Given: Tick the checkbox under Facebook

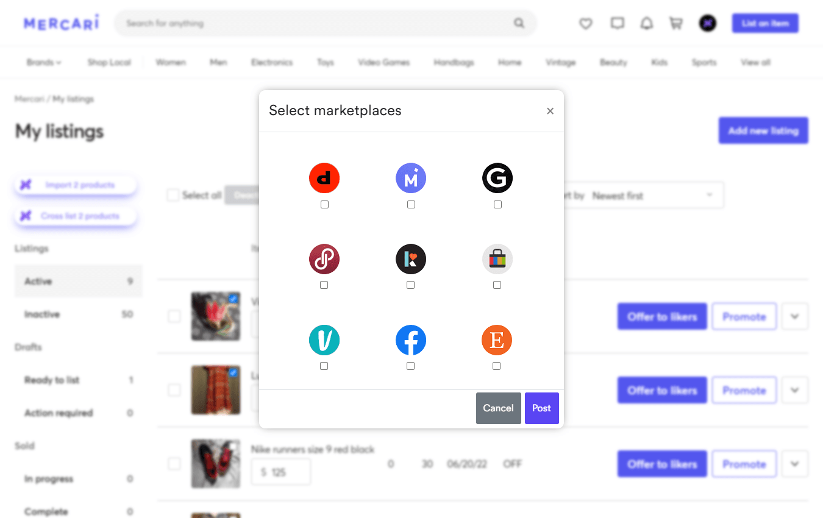Looking at the screenshot, I should [410, 366].
